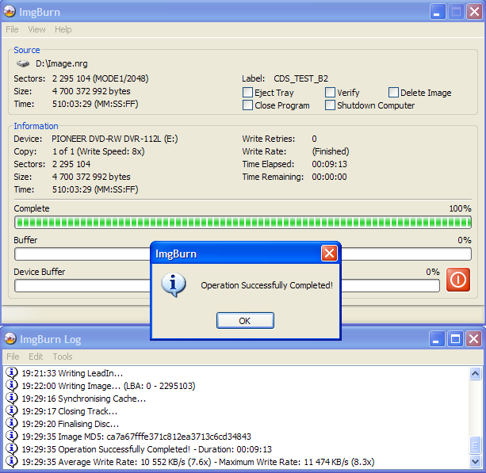The image size is (486, 473).
Task: Click the ImgBurn Log window title icon
Action: pyautogui.click(x=10, y=338)
